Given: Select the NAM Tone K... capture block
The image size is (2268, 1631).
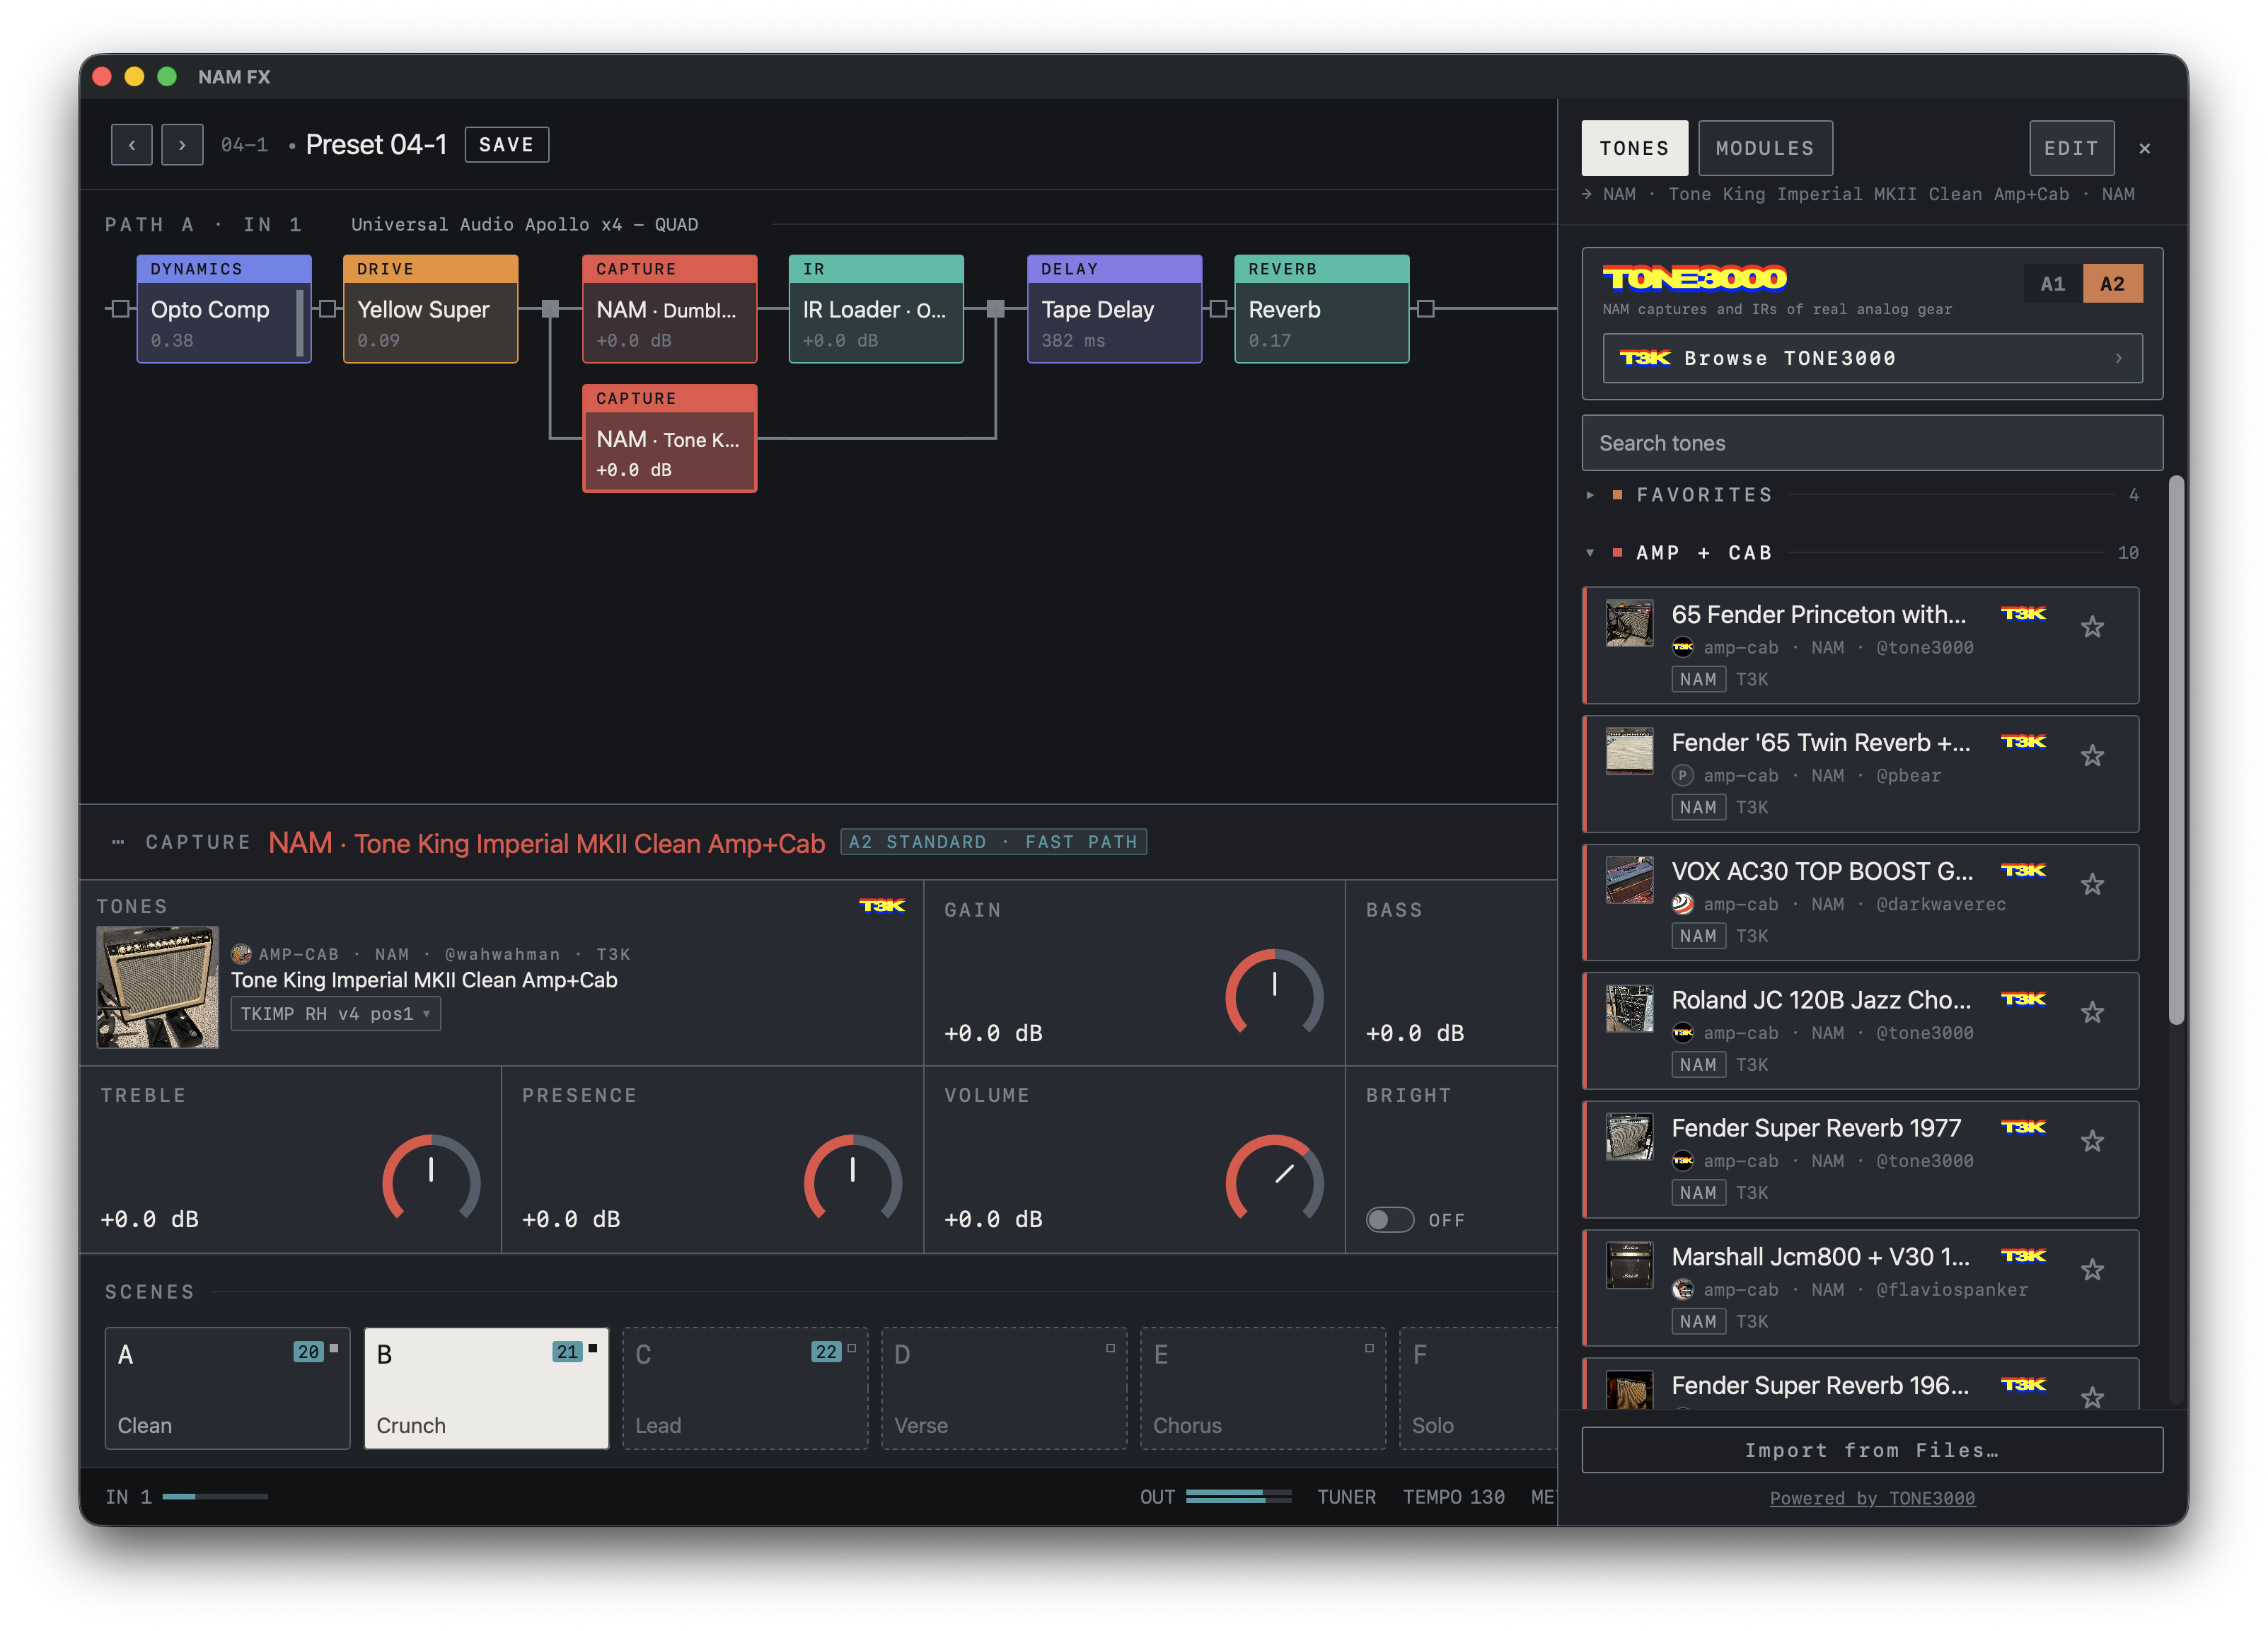Looking at the screenshot, I should 669,438.
